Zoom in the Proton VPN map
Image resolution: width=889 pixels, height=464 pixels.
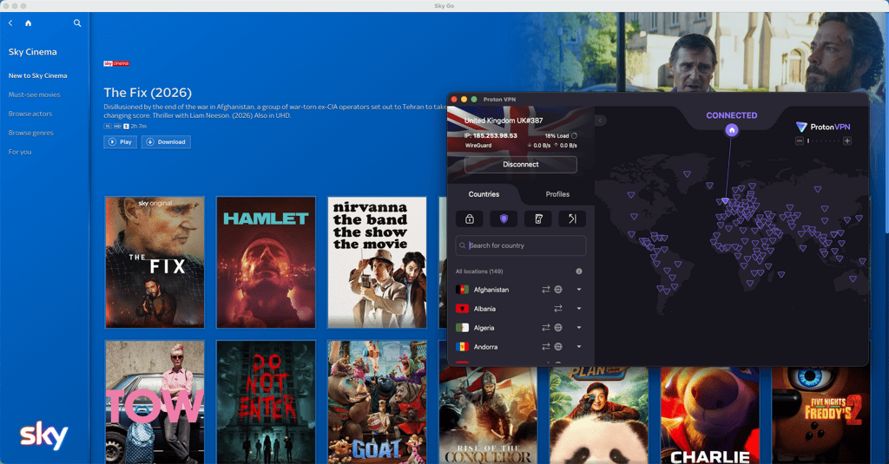[x=847, y=141]
